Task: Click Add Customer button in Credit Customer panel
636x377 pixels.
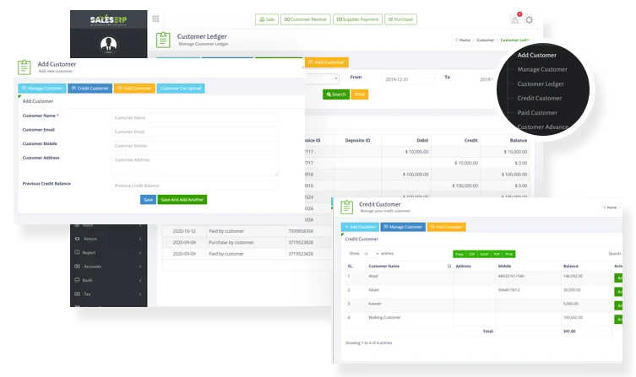Action: click(360, 227)
